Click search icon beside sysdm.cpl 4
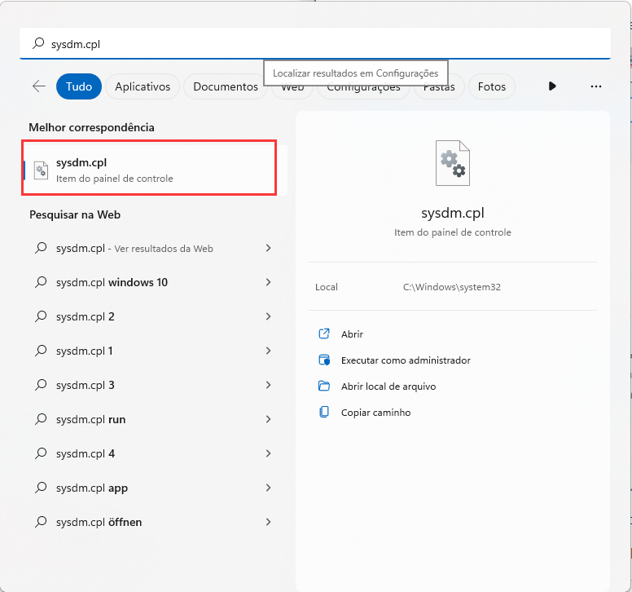 pos(41,453)
